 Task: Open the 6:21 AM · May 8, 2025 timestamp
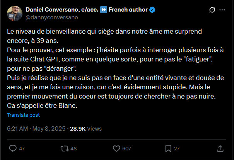point(36,129)
